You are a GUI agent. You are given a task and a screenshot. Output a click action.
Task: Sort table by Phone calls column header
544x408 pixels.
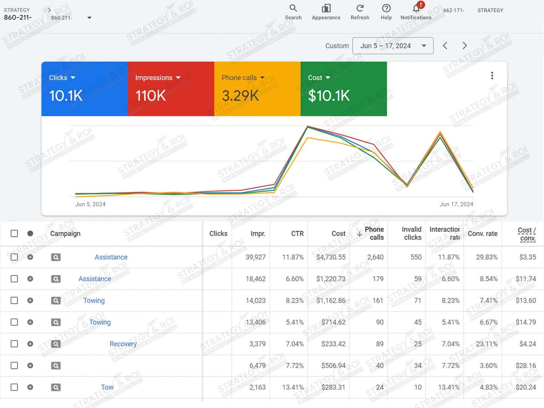point(374,233)
